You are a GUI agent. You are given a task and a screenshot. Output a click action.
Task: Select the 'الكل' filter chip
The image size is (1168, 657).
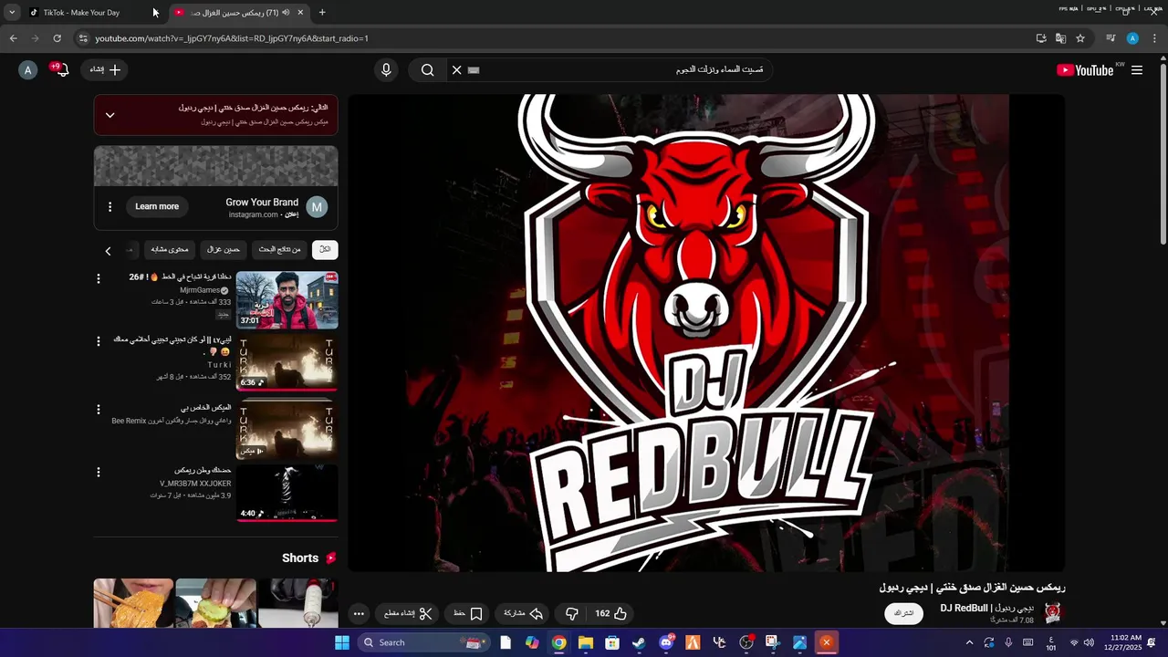pyautogui.click(x=325, y=250)
